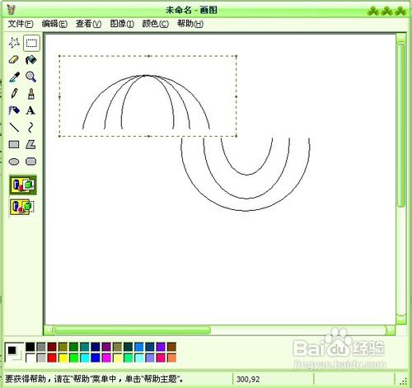Viewport: 412px width, 388px height.
Task: Choose the straight Line tool
Action: [14, 128]
